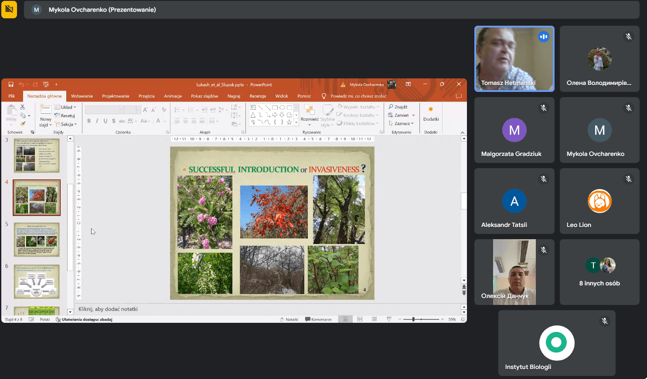Open the Recenzja tab

258,96
